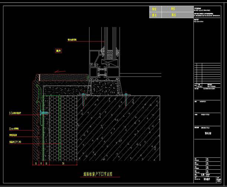This screenshot has height=187, width=227.
Task: Select the 50 dimension value at bottom
Action: (63, 163)
